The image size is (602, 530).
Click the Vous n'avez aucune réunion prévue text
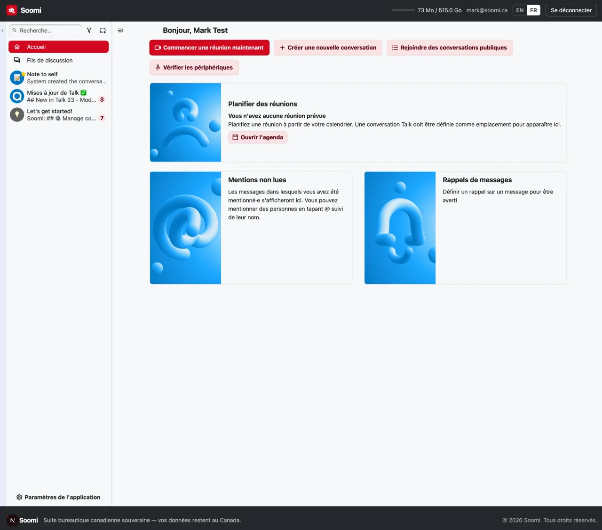pos(277,116)
